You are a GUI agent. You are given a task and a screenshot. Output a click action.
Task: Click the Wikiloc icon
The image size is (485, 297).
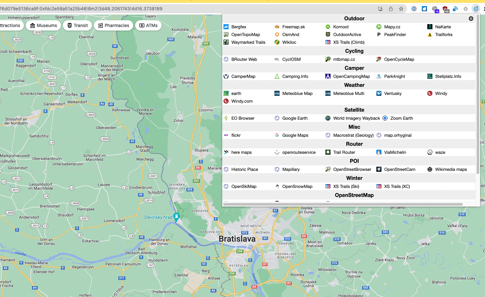tap(277, 42)
